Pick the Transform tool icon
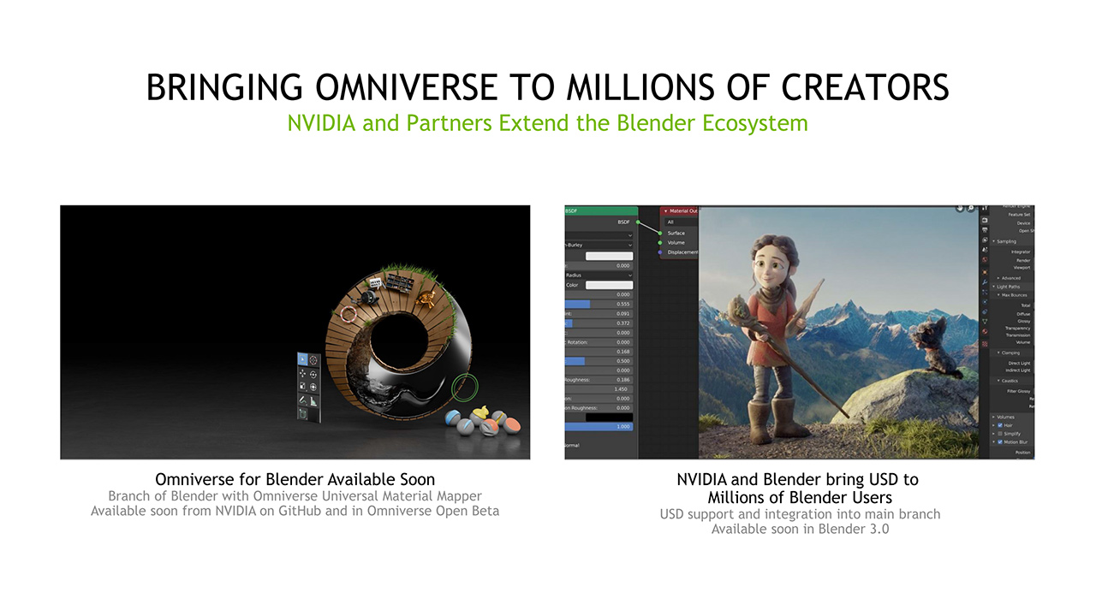 [x=313, y=387]
